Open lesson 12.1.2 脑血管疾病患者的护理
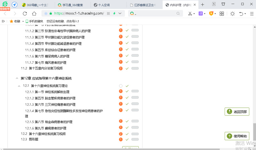Viewport: 256px width, 150px height. 55,98
